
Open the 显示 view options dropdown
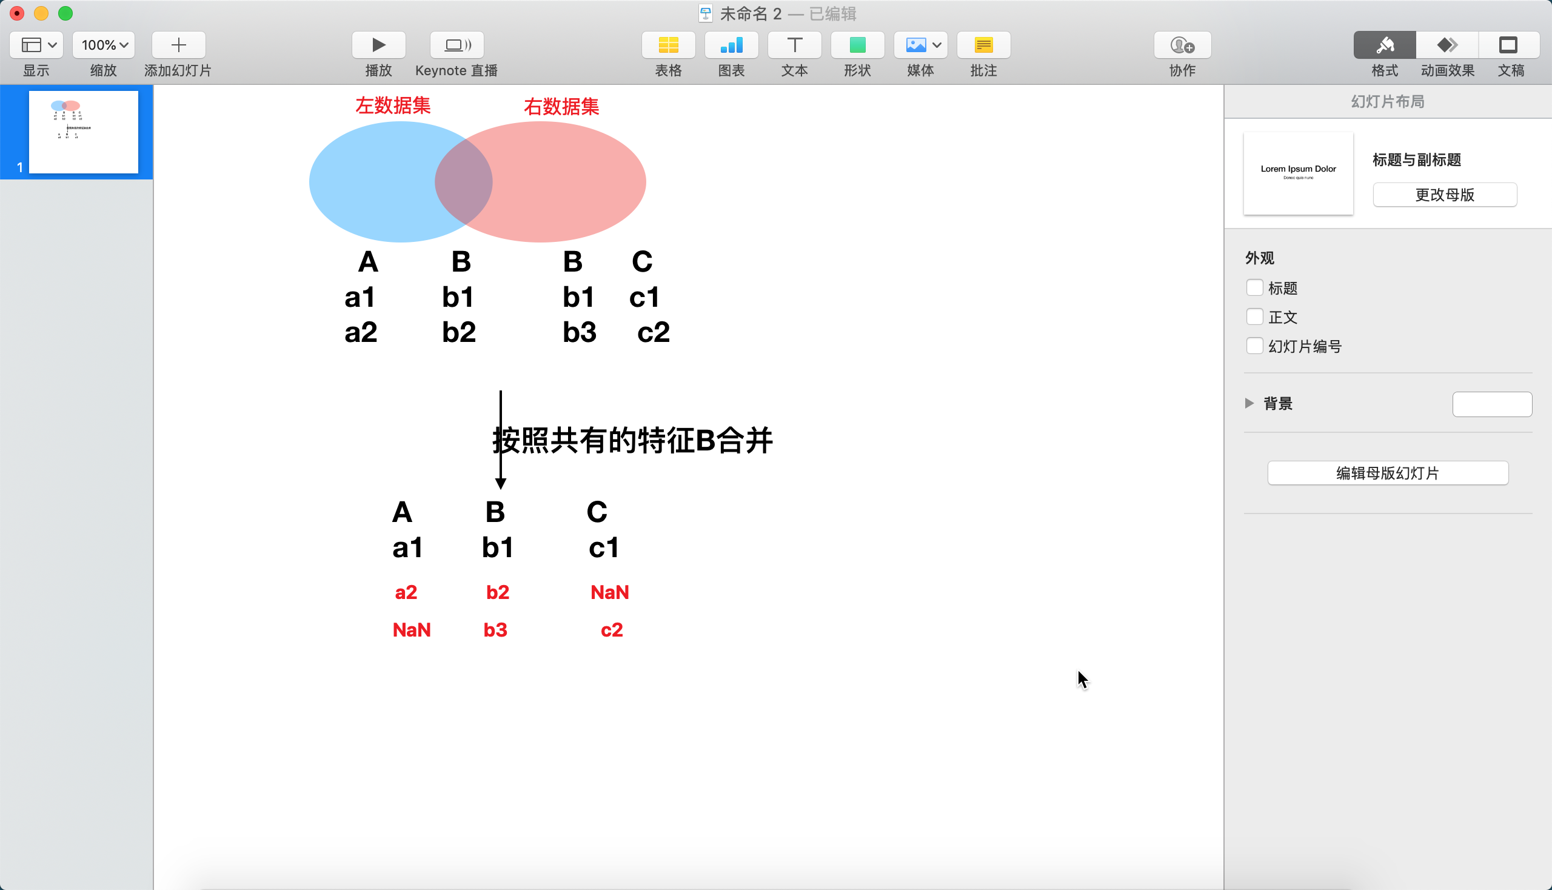(x=38, y=45)
